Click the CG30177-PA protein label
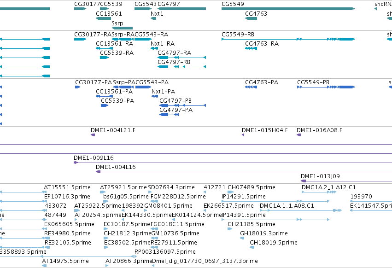Viewport: 392px width, 268px height. tap(94, 82)
